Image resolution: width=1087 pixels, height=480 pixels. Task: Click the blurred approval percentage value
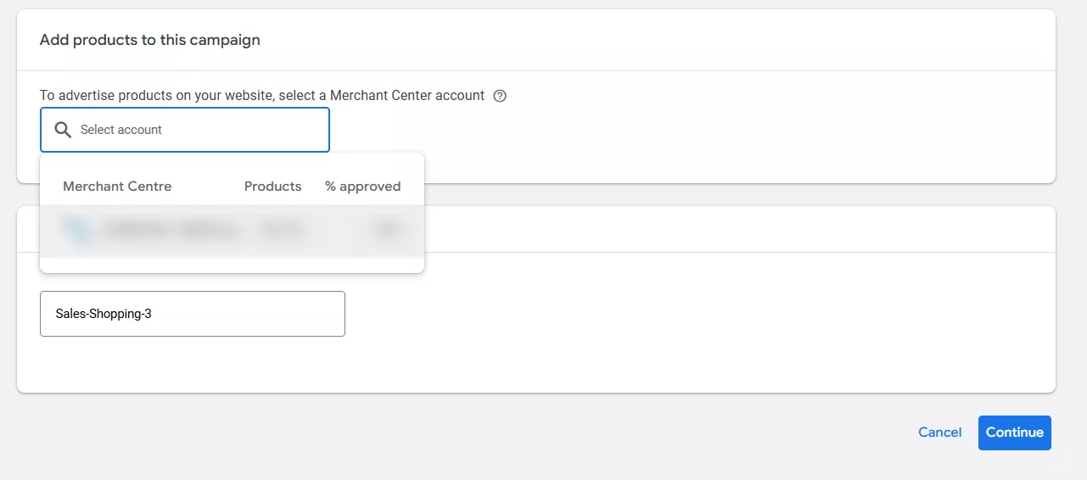point(388,230)
